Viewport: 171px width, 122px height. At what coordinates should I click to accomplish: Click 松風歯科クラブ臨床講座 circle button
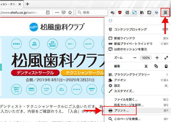(x=52, y=44)
